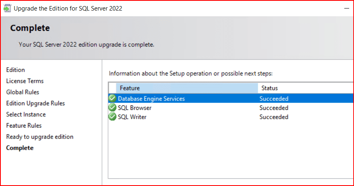Select the Feature Rules step

pos(24,126)
